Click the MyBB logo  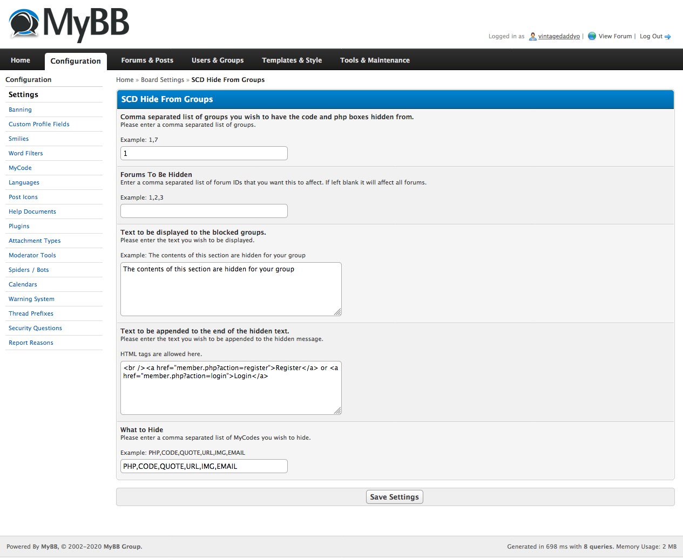pos(69,24)
